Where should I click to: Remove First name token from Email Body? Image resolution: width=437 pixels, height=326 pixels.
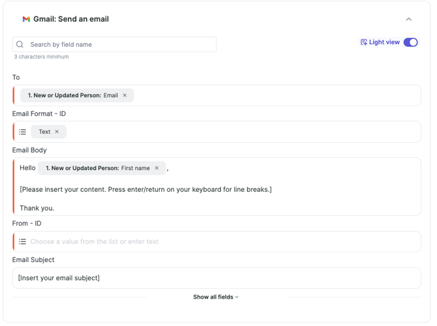coord(157,168)
